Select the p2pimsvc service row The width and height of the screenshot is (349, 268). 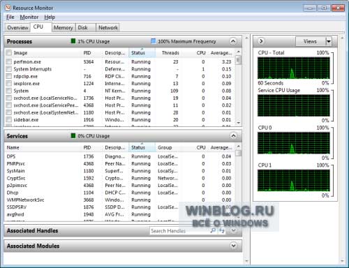click(x=119, y=185)
